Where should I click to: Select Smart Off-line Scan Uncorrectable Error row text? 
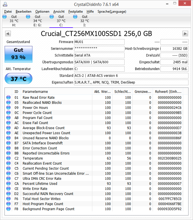pos(56,173)
